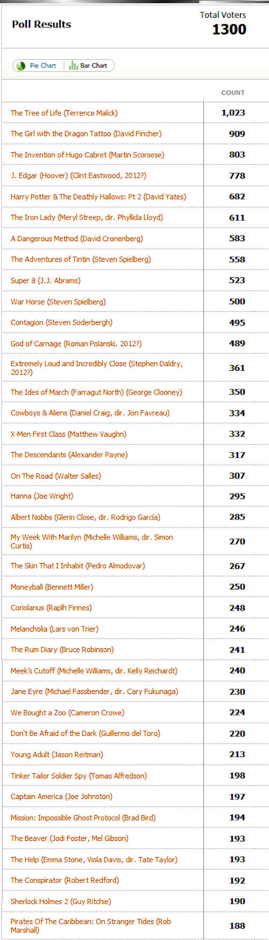Open the War Horse entry
This screenshot has height=940, width=269.
(58, 301)
